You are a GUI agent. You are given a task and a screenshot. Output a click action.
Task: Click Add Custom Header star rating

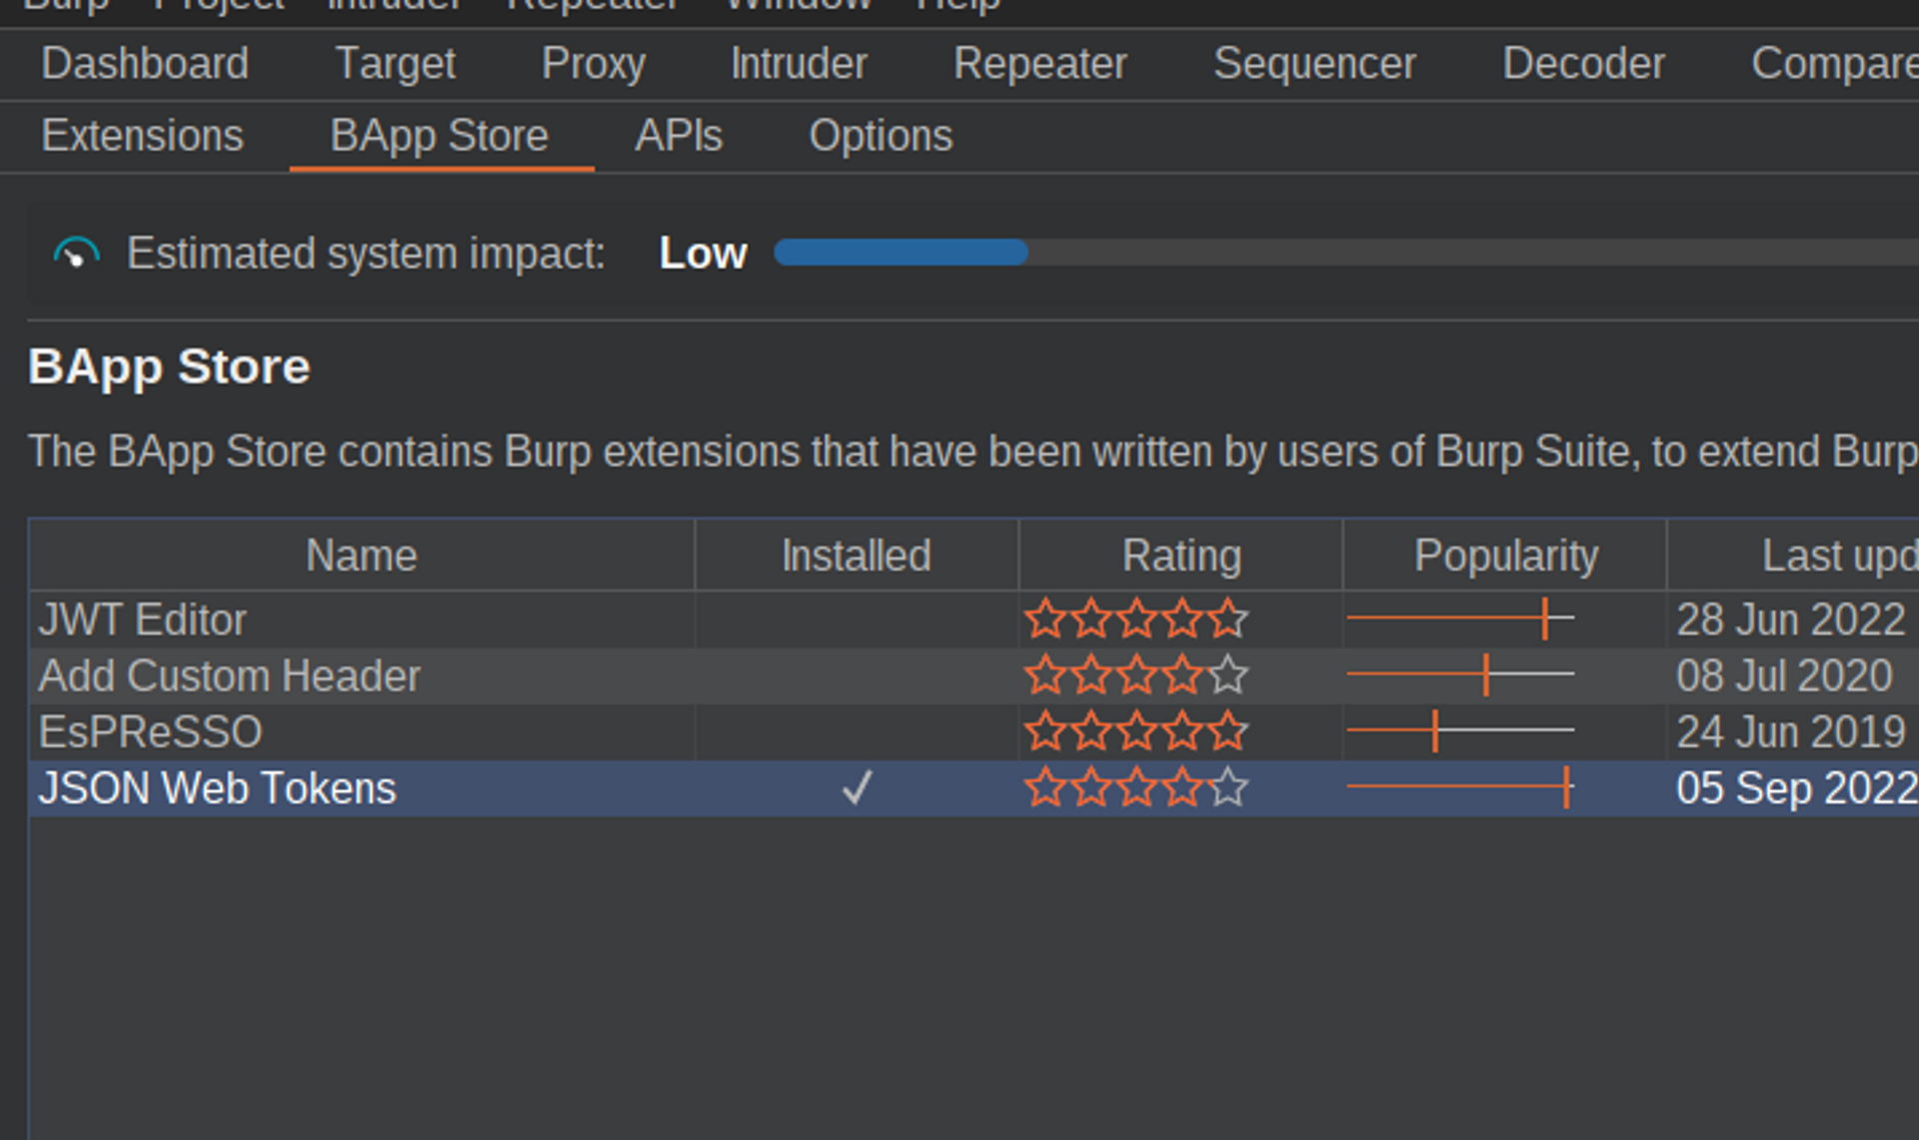[1136, 676]
